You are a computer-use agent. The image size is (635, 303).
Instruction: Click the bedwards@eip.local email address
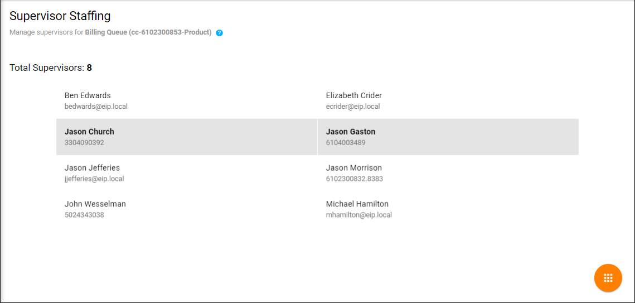[96, 106]
